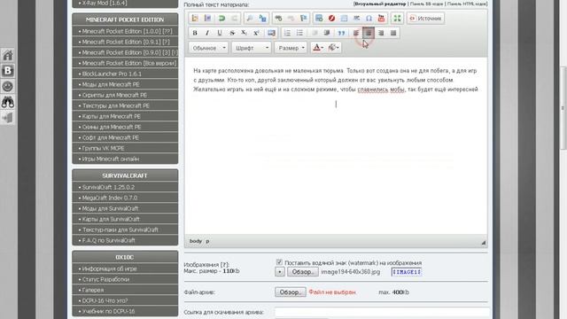Open 'Игры Minecraft онлайн' link
This screenshot has height=319, width=567.
(111, 159)
